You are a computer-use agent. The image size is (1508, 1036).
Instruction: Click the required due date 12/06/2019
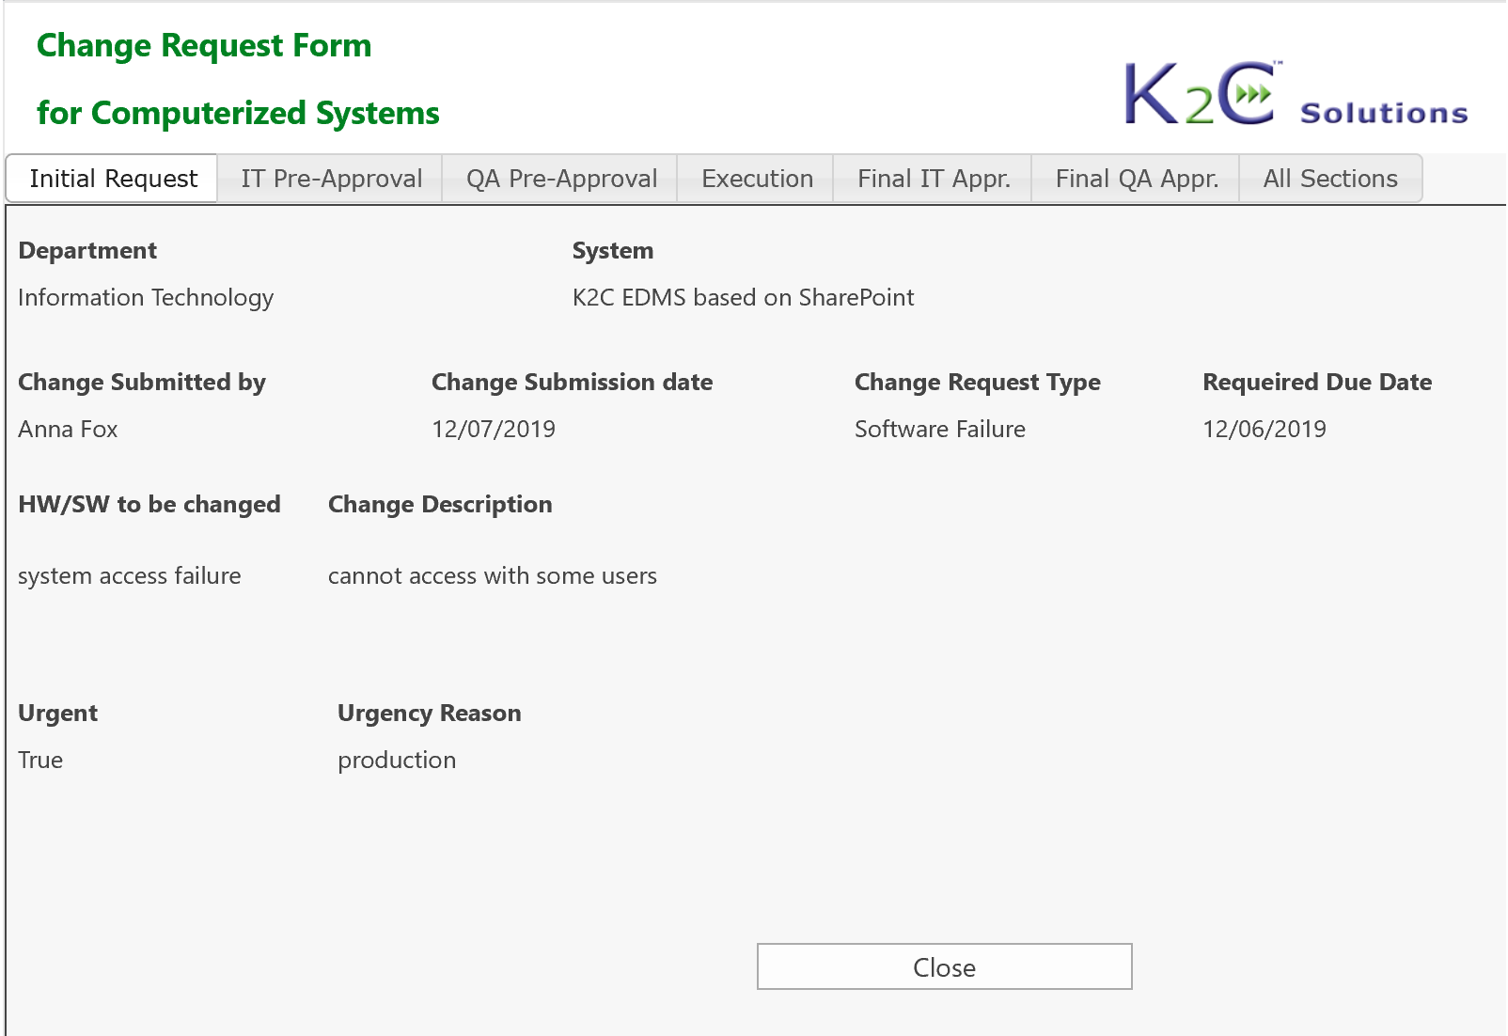tap(1265, 430)
